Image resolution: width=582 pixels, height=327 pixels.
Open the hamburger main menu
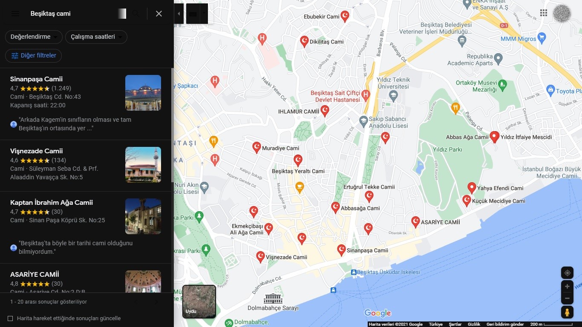tap(15, 14)
